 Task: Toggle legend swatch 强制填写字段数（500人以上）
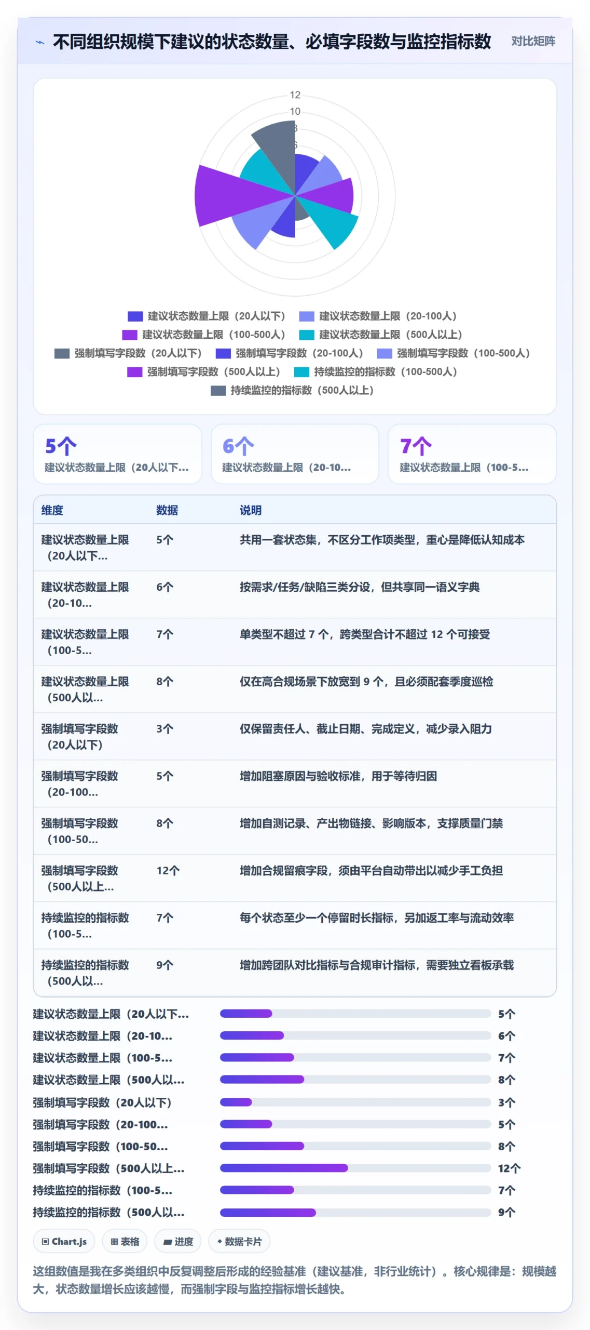134,372
